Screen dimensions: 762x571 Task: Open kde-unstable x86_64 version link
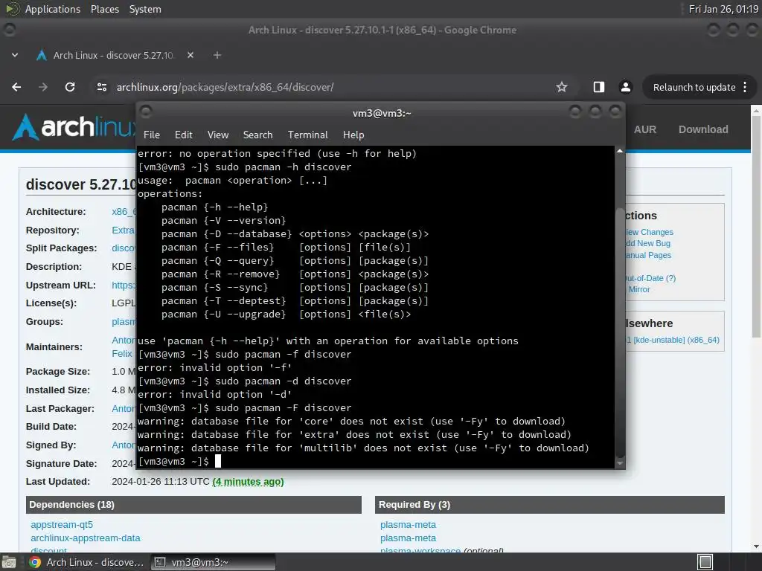coord(673,340)
